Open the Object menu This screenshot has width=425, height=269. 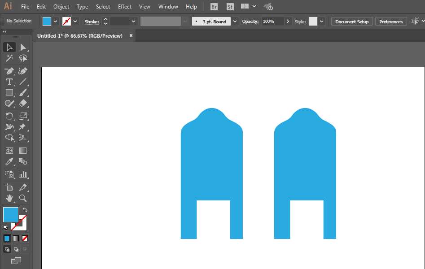coord(61,7)
